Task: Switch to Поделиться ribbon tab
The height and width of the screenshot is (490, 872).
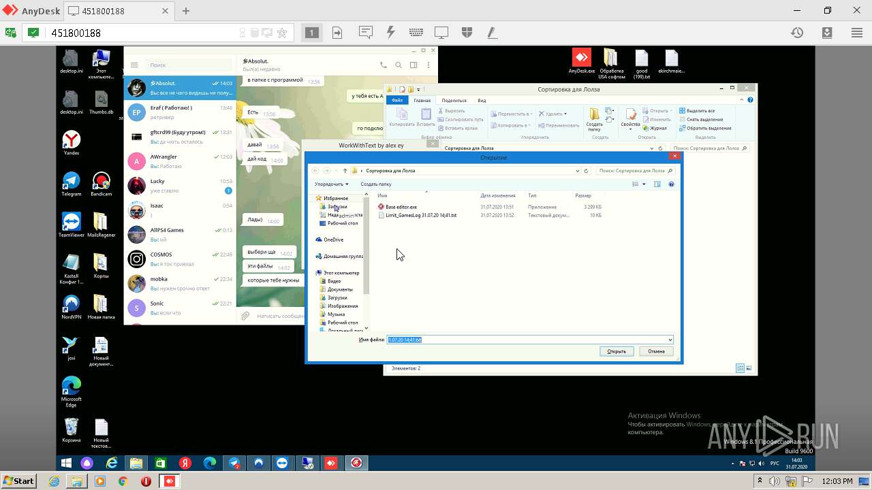Action: tap(454, 100)
